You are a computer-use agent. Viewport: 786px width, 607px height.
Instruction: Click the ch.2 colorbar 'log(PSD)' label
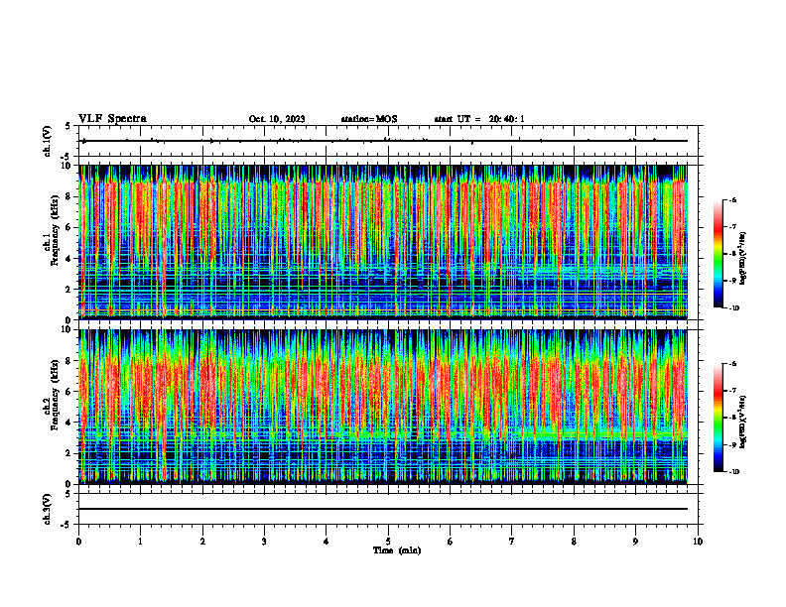pyautogui.click(x=743, y=420)
